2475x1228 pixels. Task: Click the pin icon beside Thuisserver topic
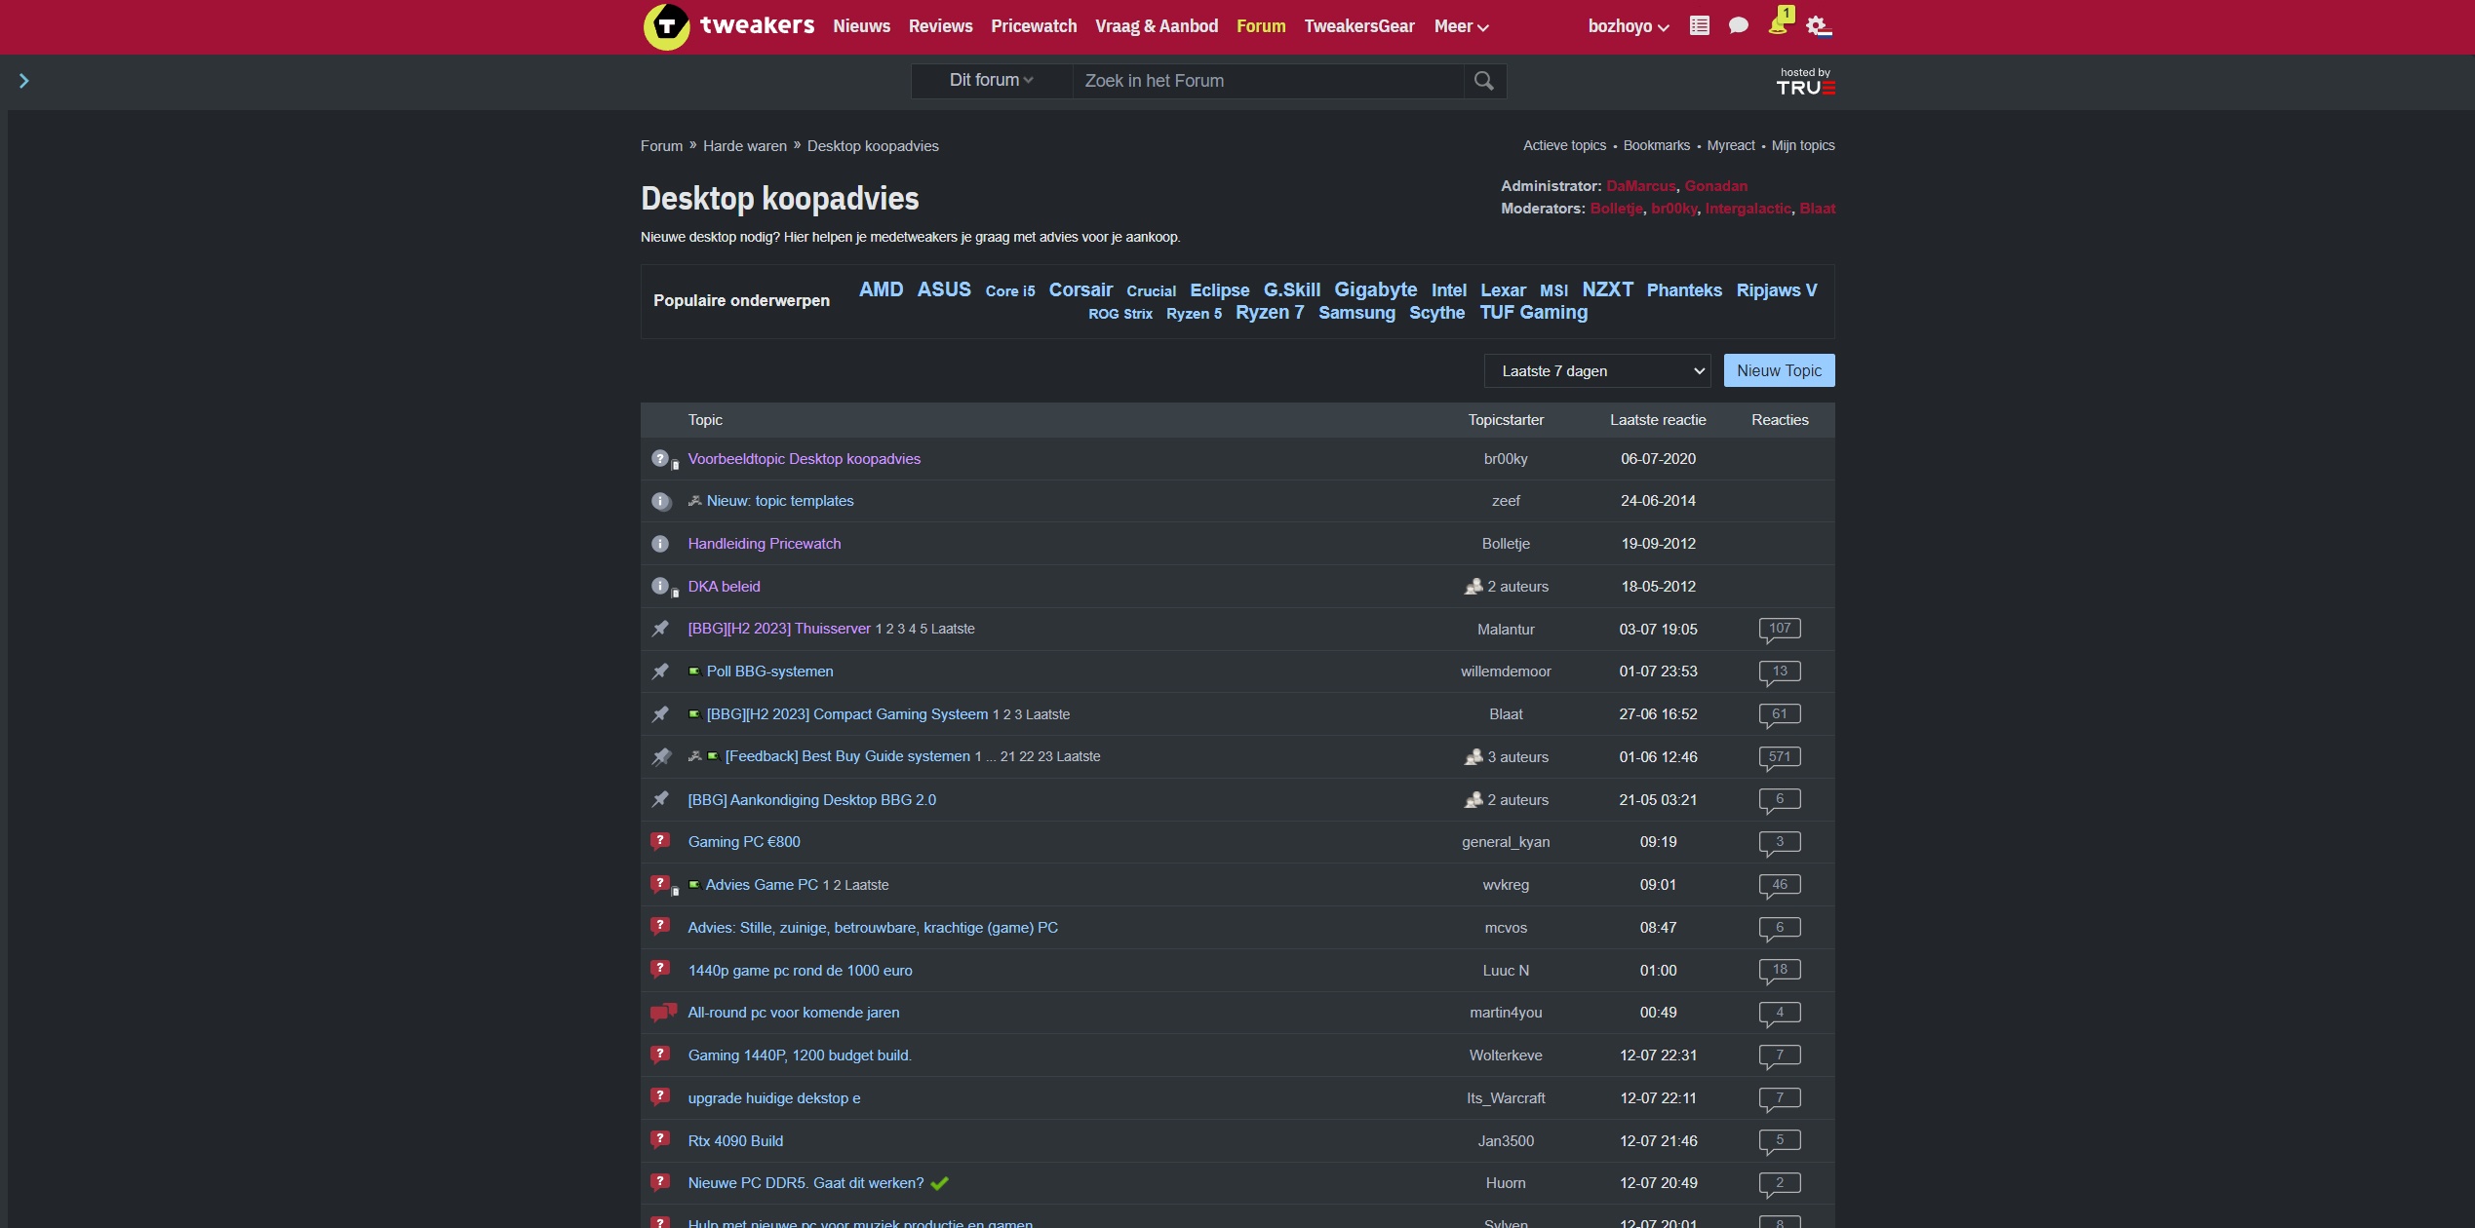[661, 629]
